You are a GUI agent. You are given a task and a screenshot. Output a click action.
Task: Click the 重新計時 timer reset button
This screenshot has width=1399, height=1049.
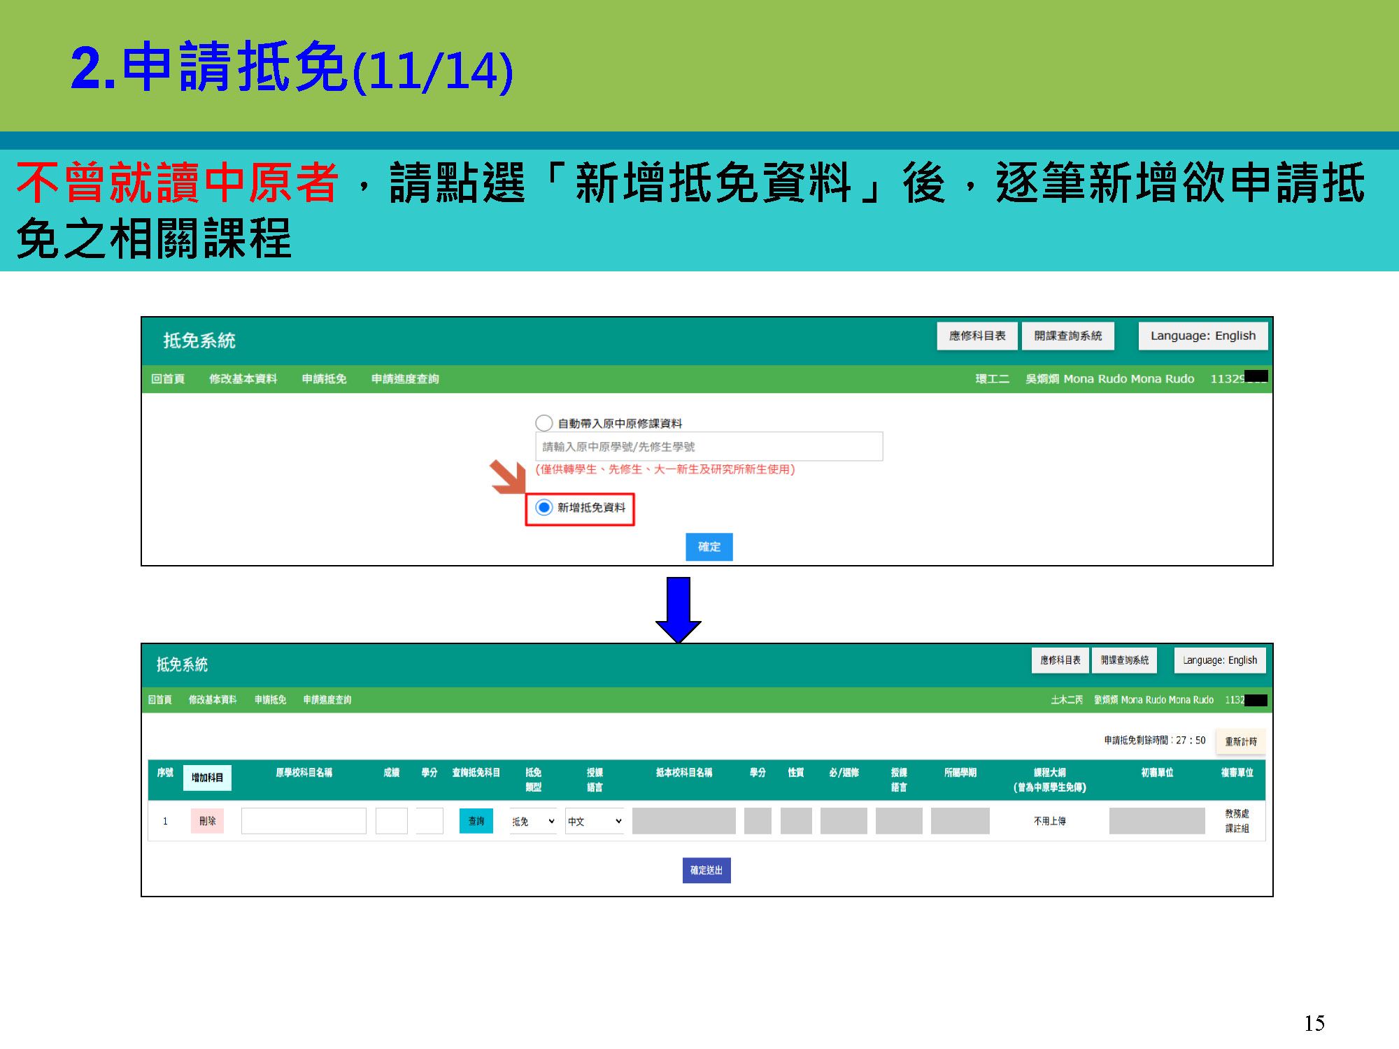pyautogui.click(x=1240, y=741)
